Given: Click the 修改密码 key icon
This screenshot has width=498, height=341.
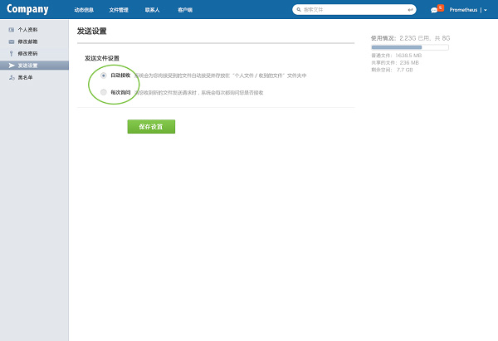Looking at the screenshot, I should pos(11,53).
